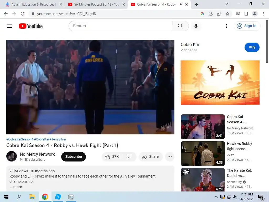Image resolution: width=269 pixels, height=202 pixels.
Task: Open #CobraKaiSeason4 hashtag link
Action: point(20,139)
